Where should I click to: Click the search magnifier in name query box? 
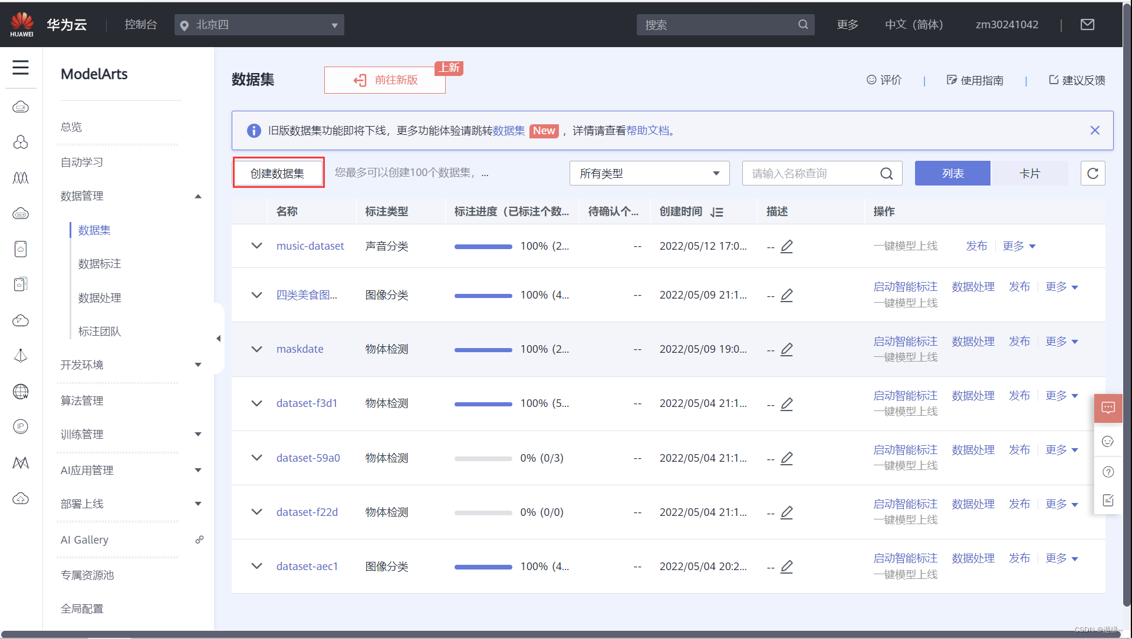[x=886, y=174]
